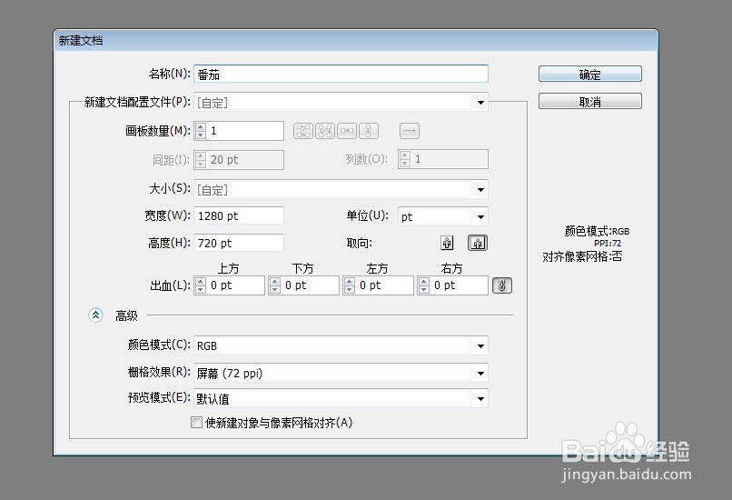Viewport: 732px width, 500px height.
Task: Click the 颜色模式:RGB summary text
Action: tap(597, 231)
